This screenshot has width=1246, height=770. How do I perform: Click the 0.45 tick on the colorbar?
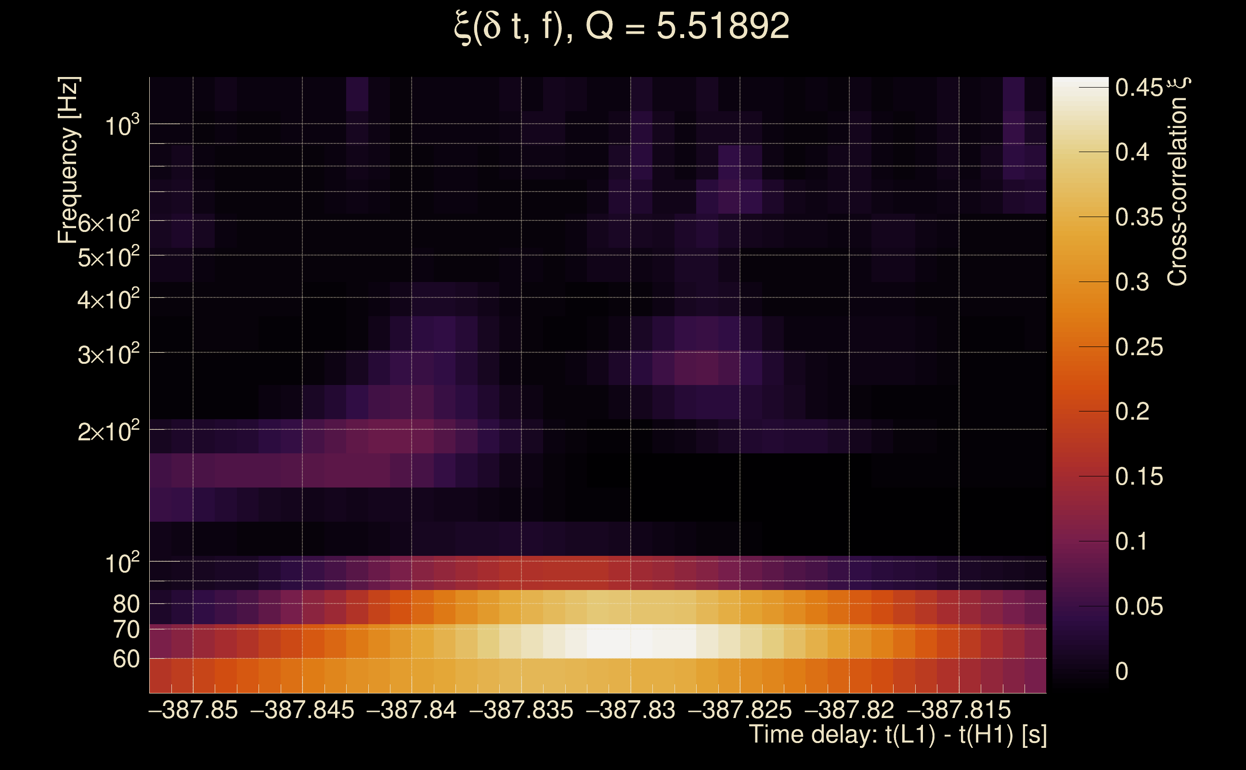tap(1139, 88)
